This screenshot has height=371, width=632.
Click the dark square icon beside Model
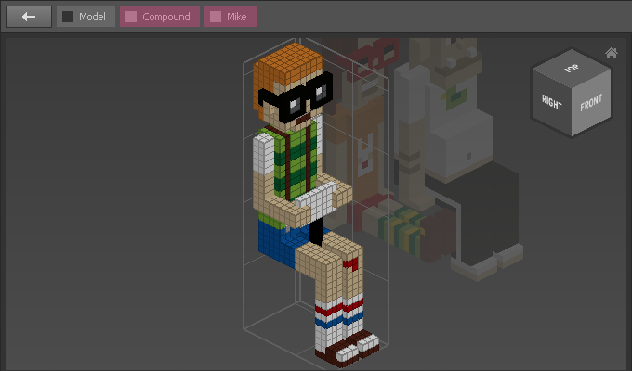point(68,17)
